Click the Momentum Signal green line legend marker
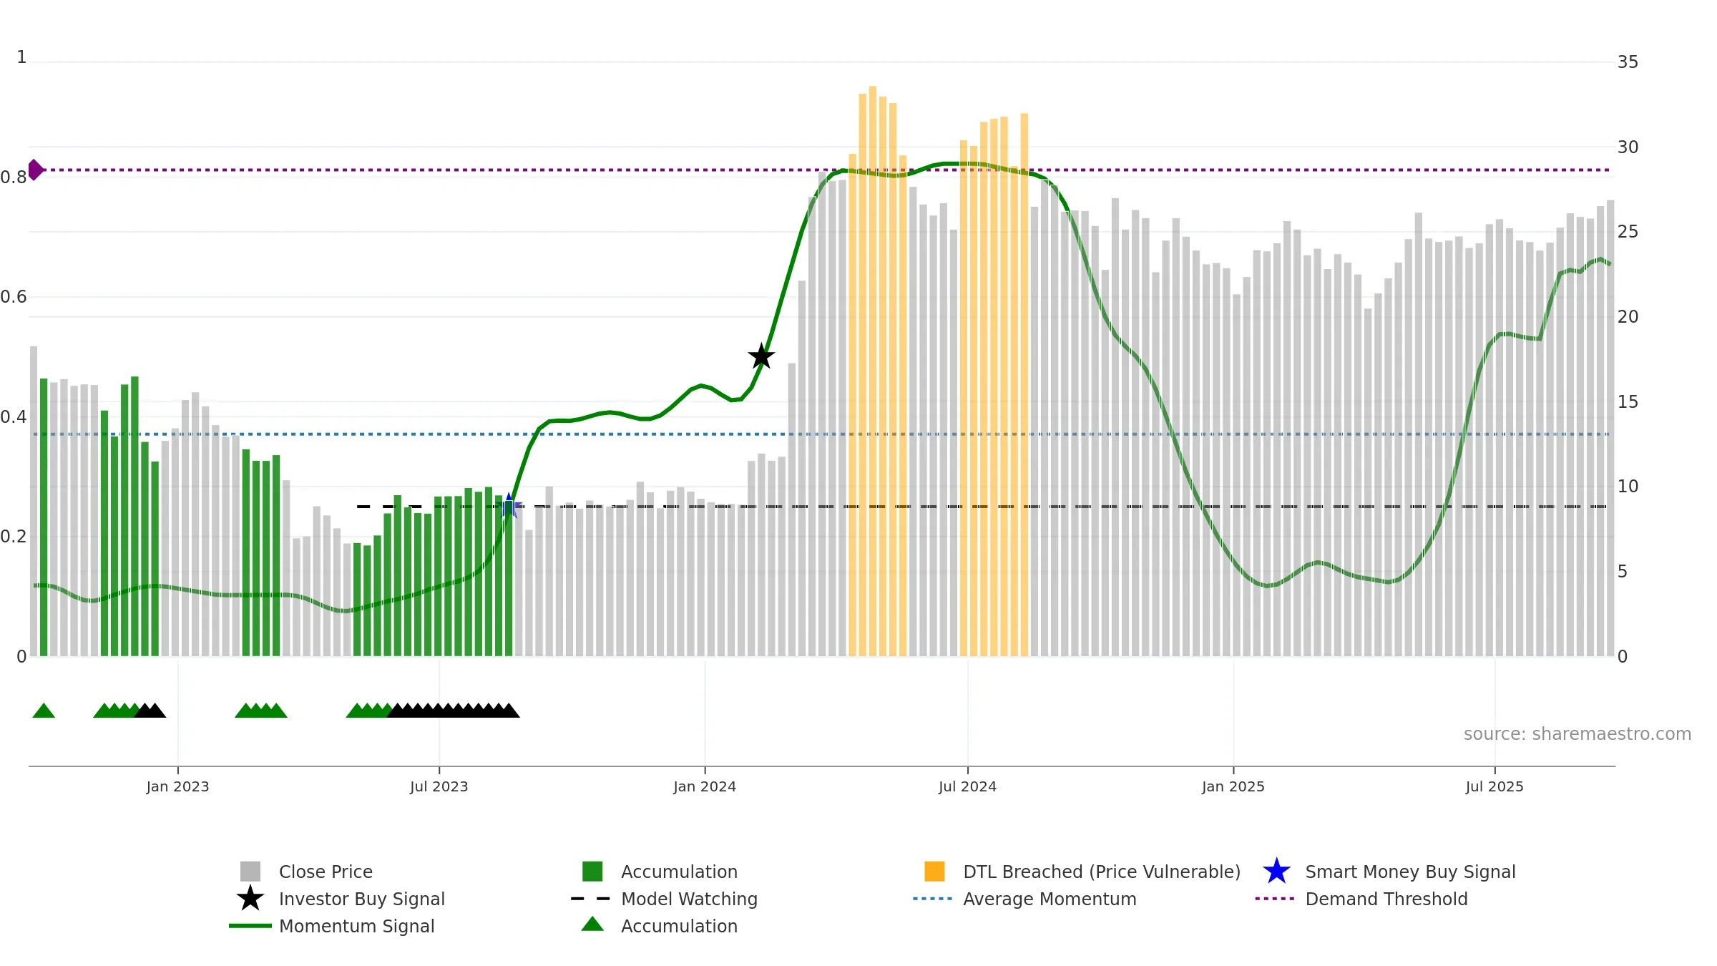This screenshot has width=1717, height=966. pyautogui.click(x=250, y=925)
